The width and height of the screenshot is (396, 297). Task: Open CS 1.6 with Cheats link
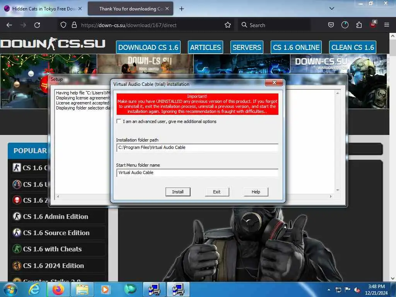pos(52,249)
